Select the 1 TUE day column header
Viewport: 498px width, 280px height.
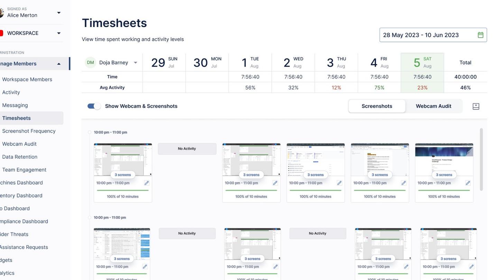(250, 63)
